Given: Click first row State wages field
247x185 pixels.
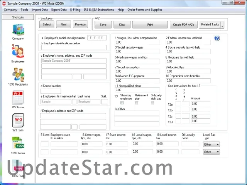Looking at the screenshot, I should pyautogui.click(x=92, y=144).
